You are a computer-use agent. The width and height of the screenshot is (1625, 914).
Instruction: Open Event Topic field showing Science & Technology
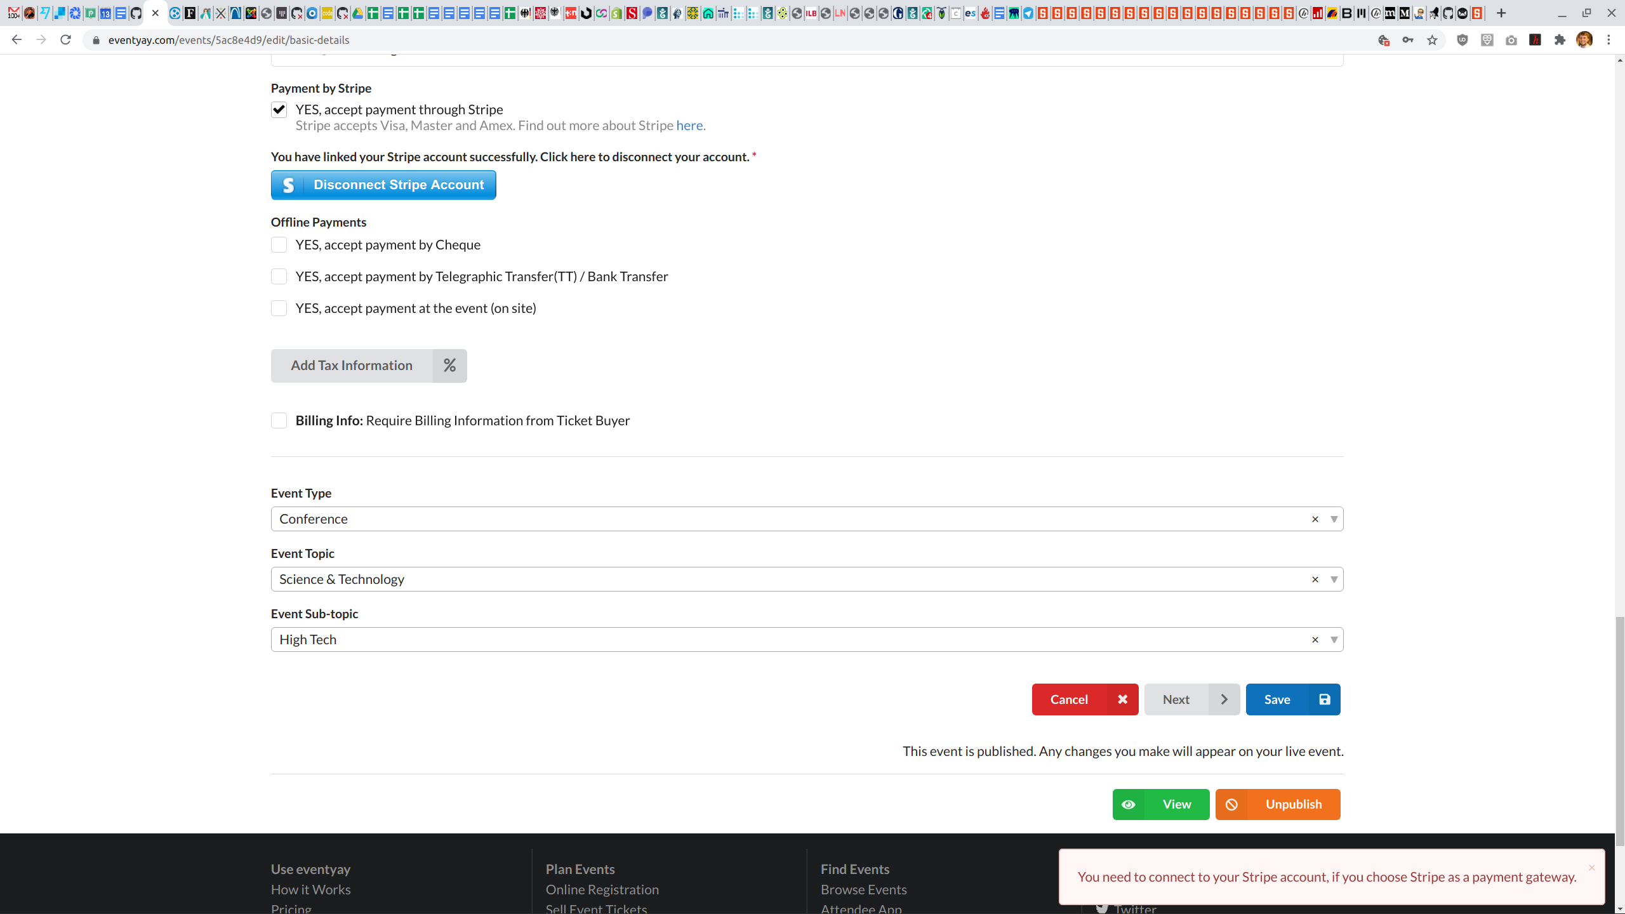[807, 580]
